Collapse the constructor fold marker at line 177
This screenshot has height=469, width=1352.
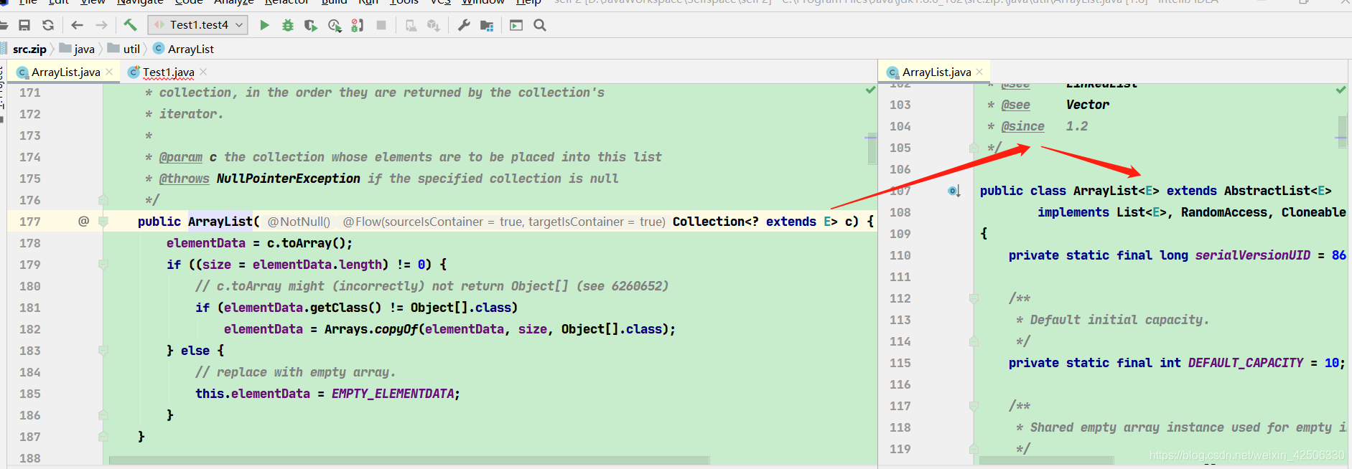103,222
